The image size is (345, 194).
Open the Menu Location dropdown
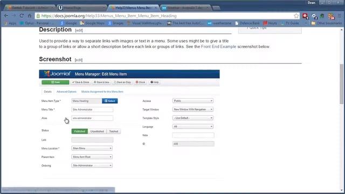[x=92, y=149]
